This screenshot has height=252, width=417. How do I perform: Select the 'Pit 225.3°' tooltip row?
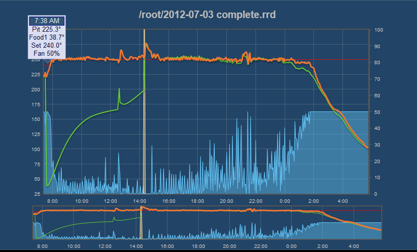point(46,29)
